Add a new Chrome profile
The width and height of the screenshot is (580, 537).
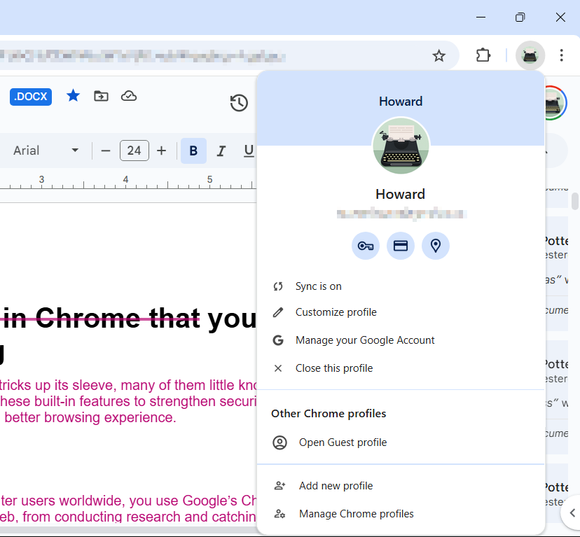coord(336,485)
